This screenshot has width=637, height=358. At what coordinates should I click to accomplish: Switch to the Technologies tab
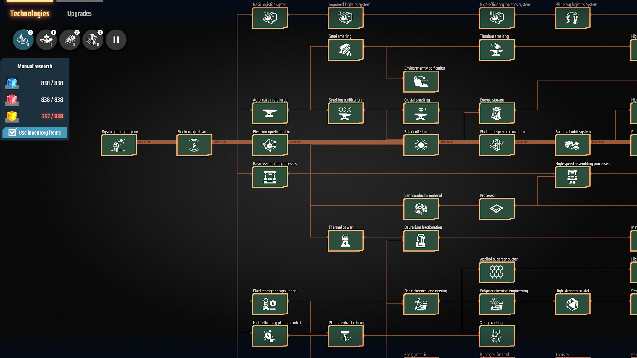(30, 13)
